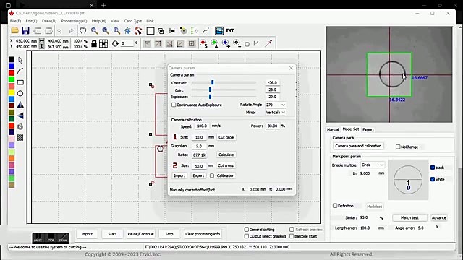
Task: Click the rotate angle icon
Action: click(115, 43)
